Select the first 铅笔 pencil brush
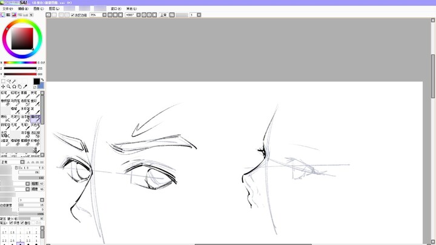This screenshot has width=436, height=245. [5, 94]
